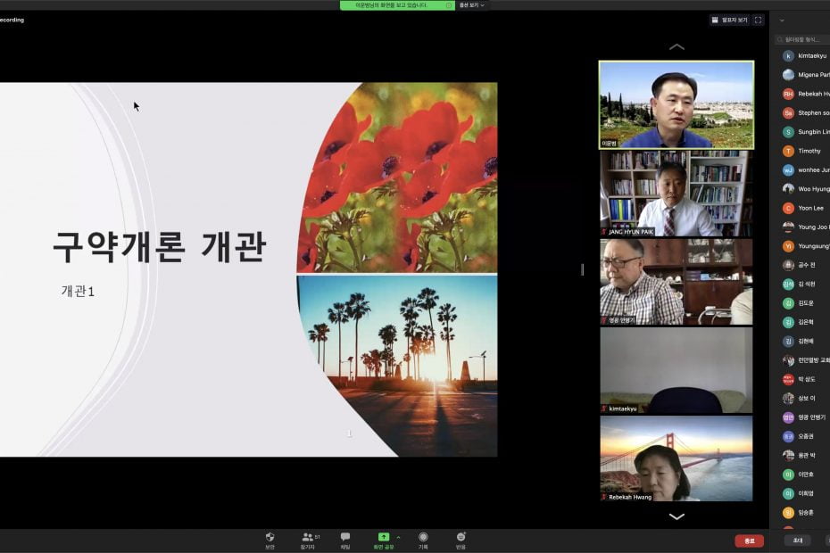Toggle the speaker view button

[729, 20]
